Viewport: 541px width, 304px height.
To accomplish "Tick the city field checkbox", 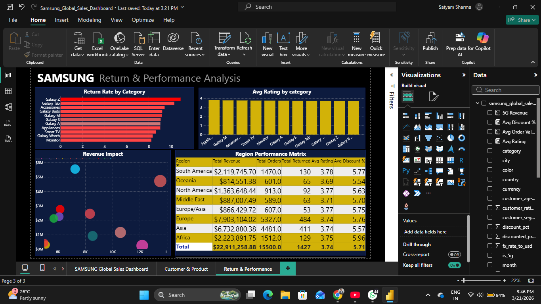I will pos(490,161).
